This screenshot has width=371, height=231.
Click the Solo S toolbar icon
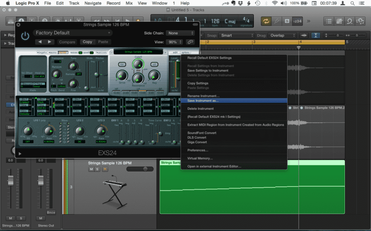click(287, 21)
